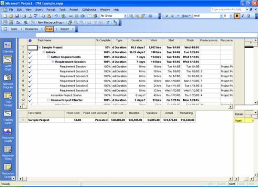Open the Edit menu
The image size is (258, 187).
pyautogui.click(x=19, y=10)
